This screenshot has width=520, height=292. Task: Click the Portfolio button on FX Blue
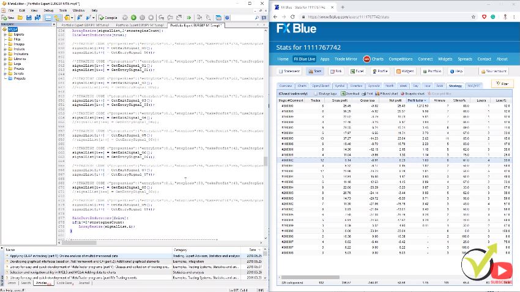(432, 71)
